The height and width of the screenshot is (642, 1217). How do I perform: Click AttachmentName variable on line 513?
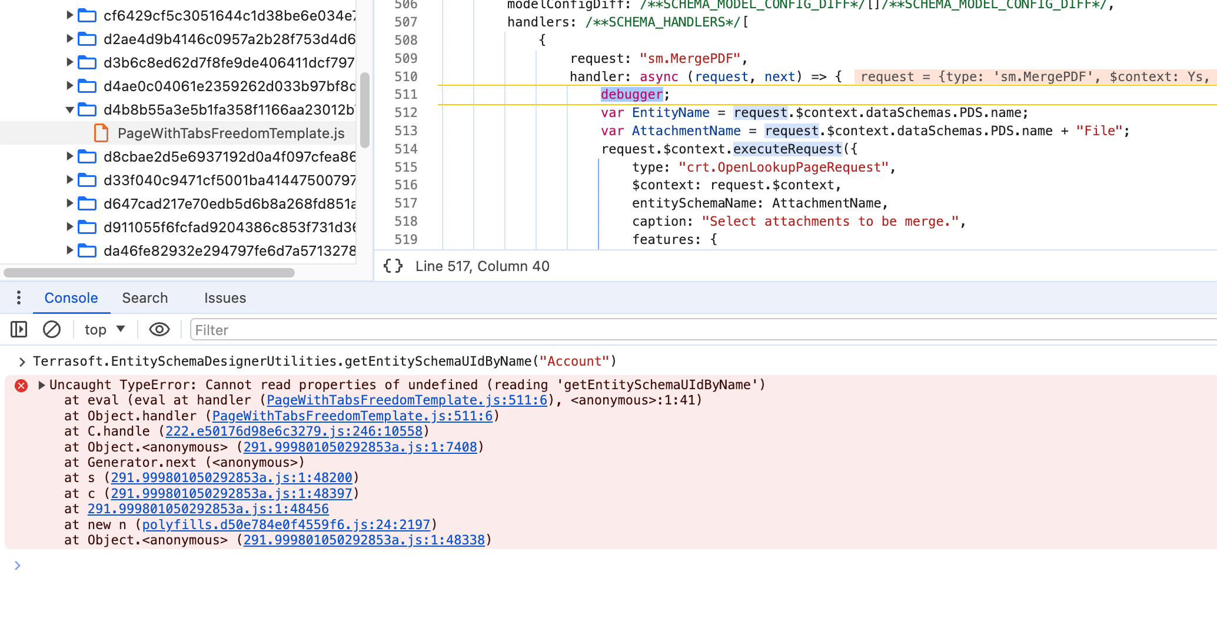pyautogui.click(x=686, y=131)
